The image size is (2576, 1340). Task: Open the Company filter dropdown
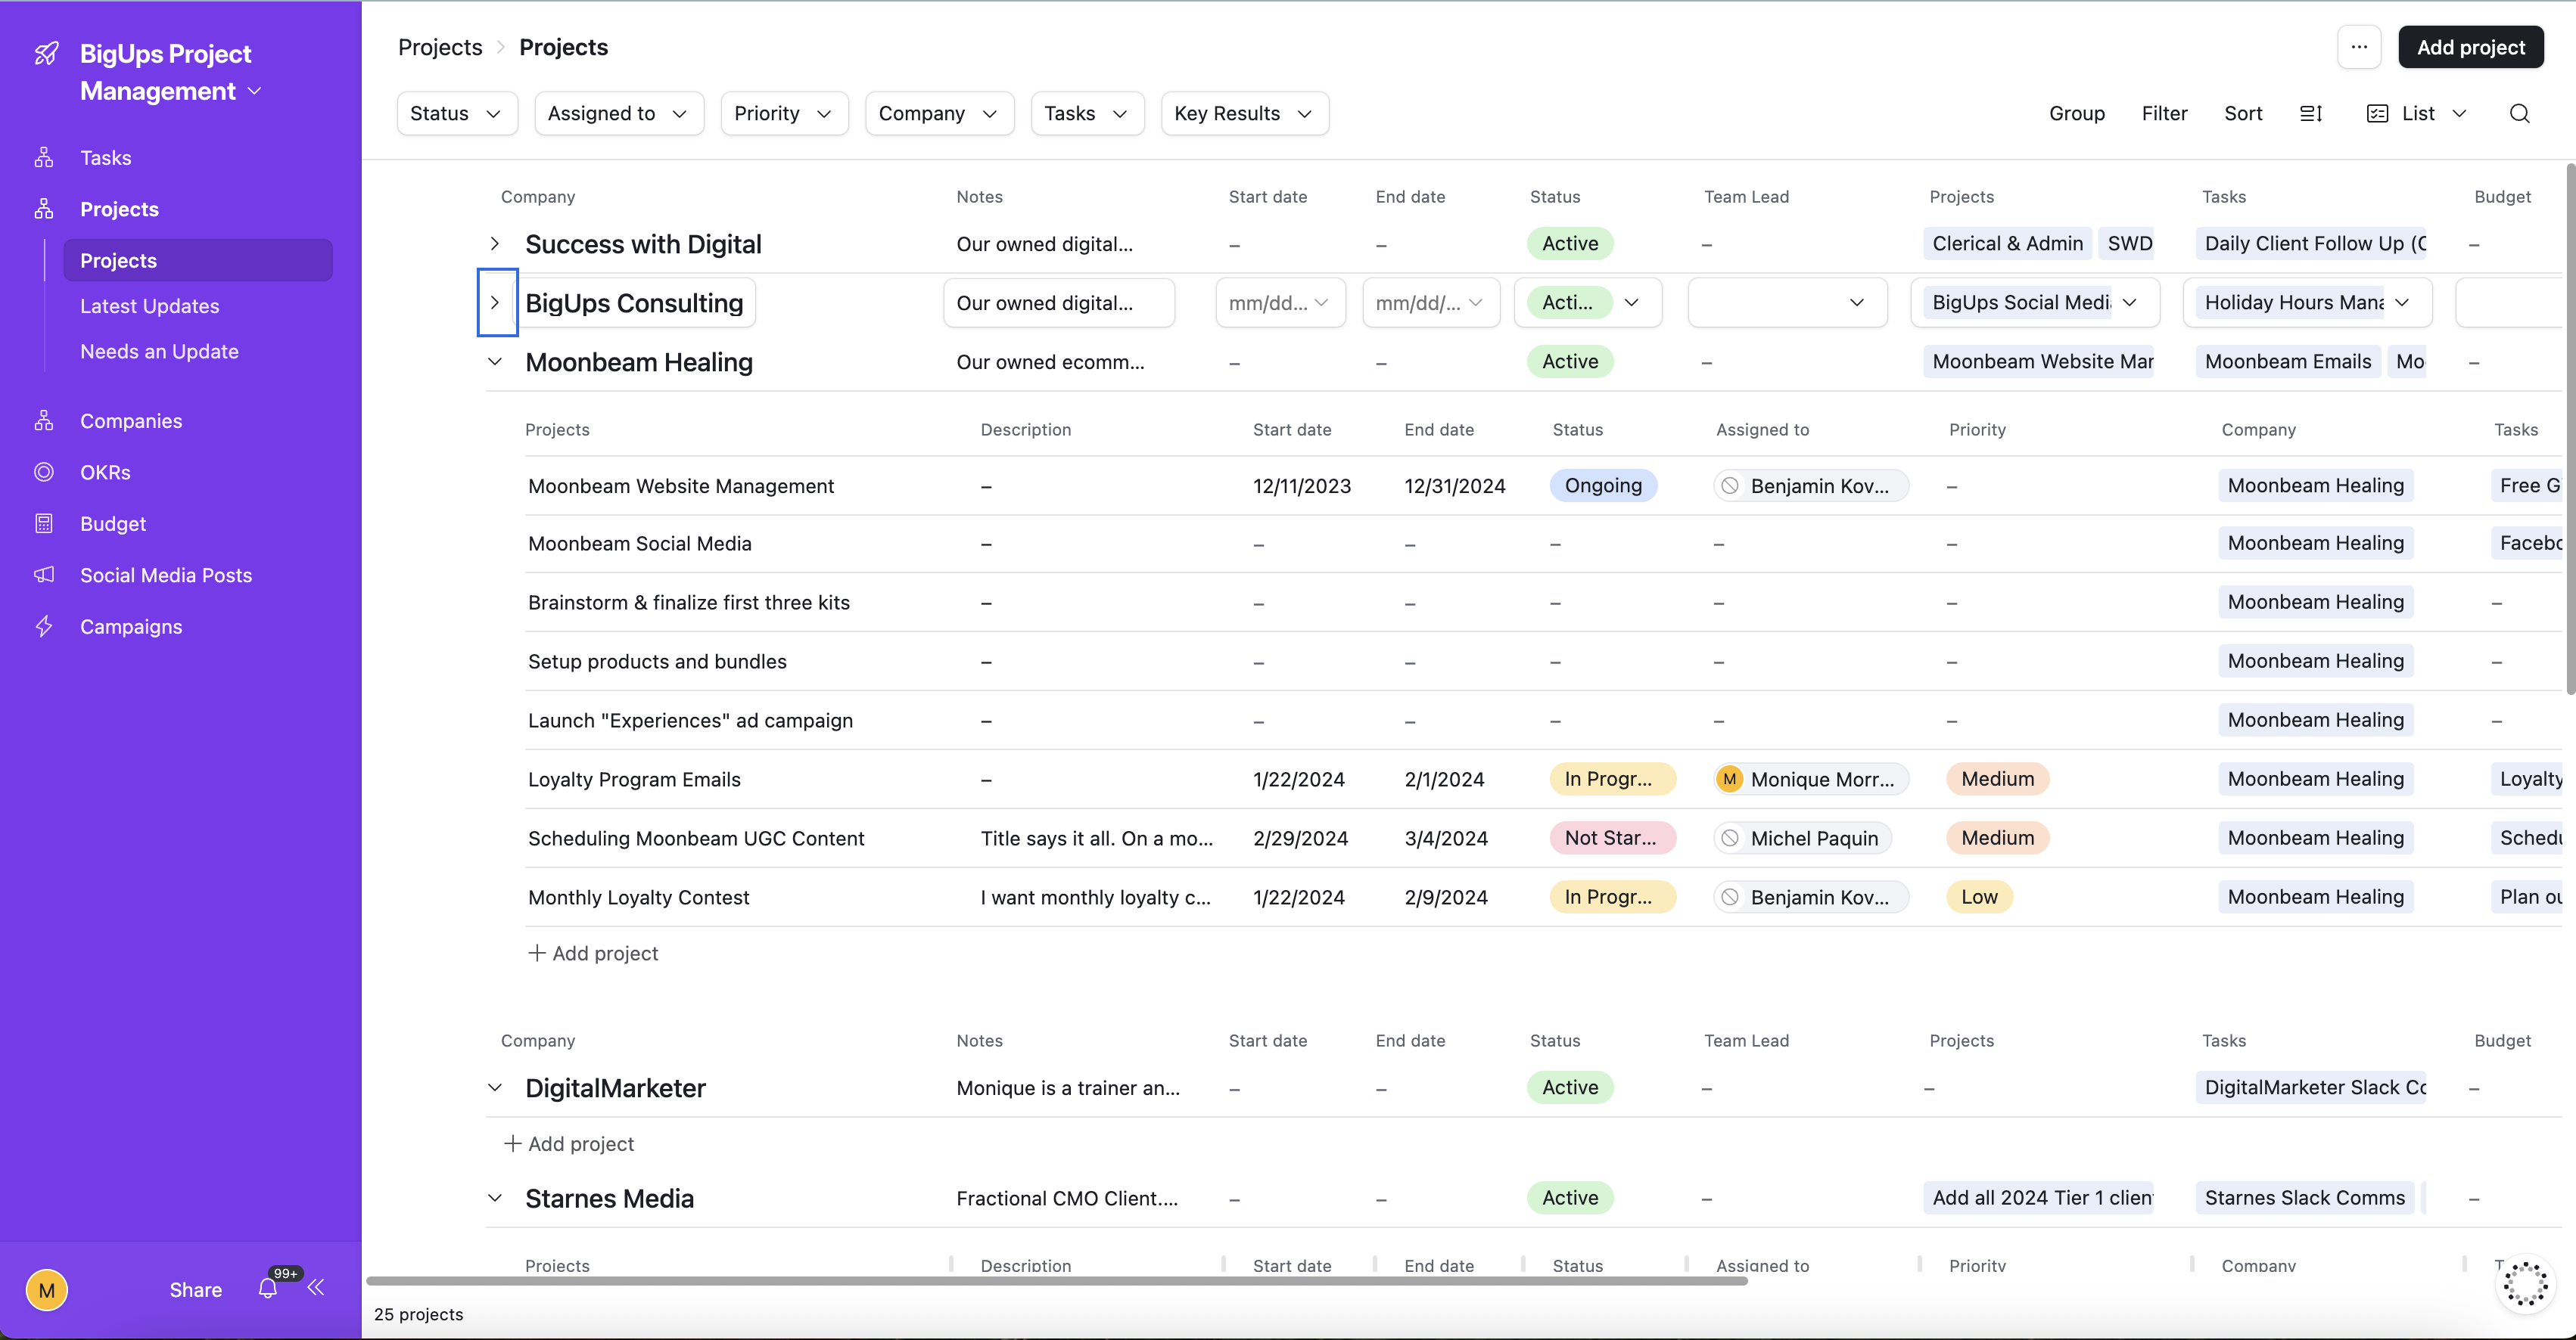[939, 114]
